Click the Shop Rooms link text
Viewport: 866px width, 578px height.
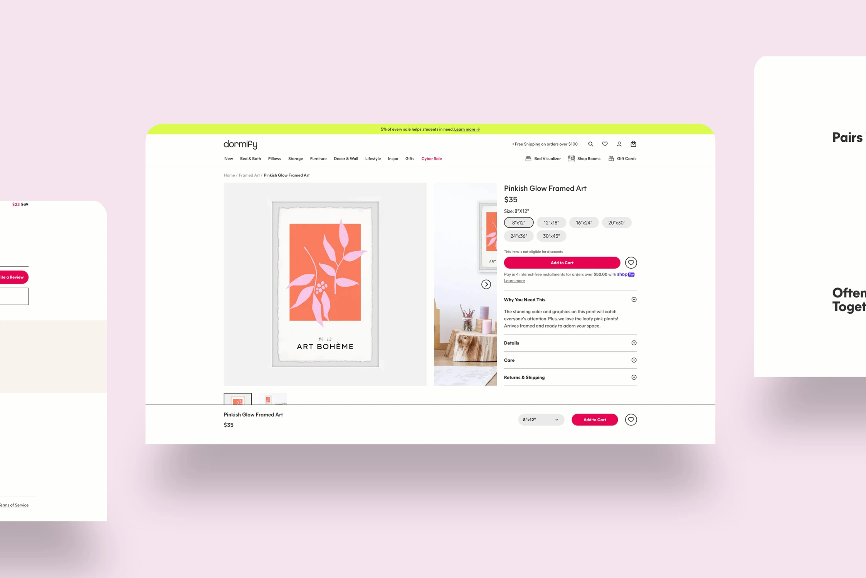pyautogui.click(x=589, y=159)
